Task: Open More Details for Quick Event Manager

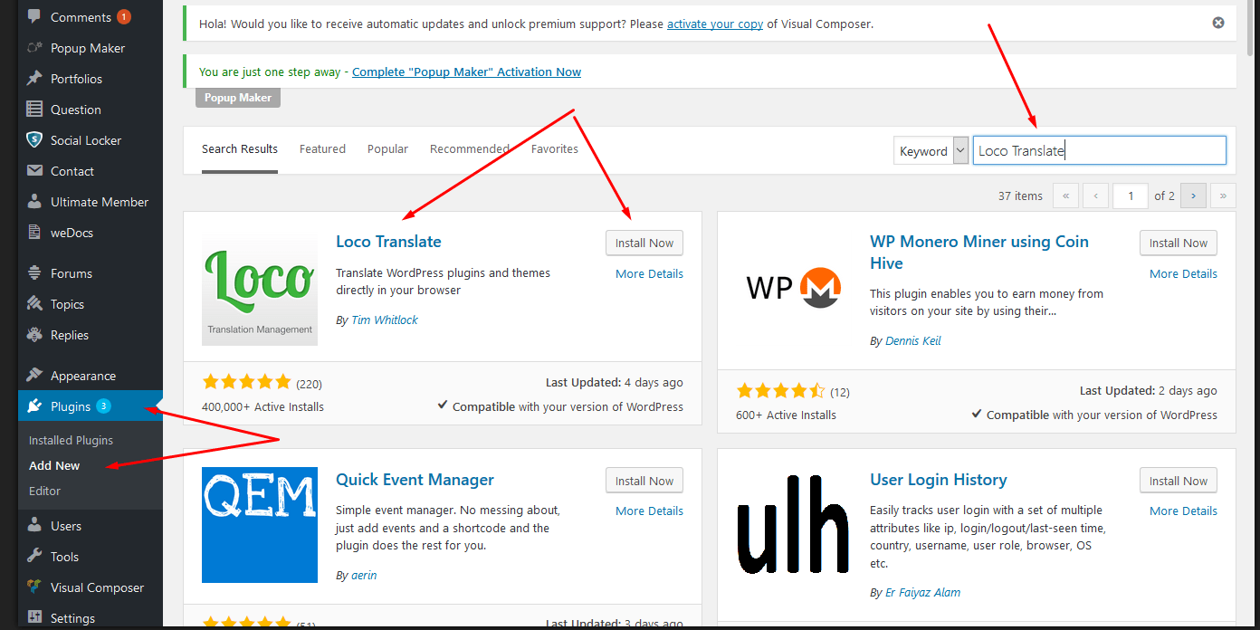Action: click(x=649, y=511)
